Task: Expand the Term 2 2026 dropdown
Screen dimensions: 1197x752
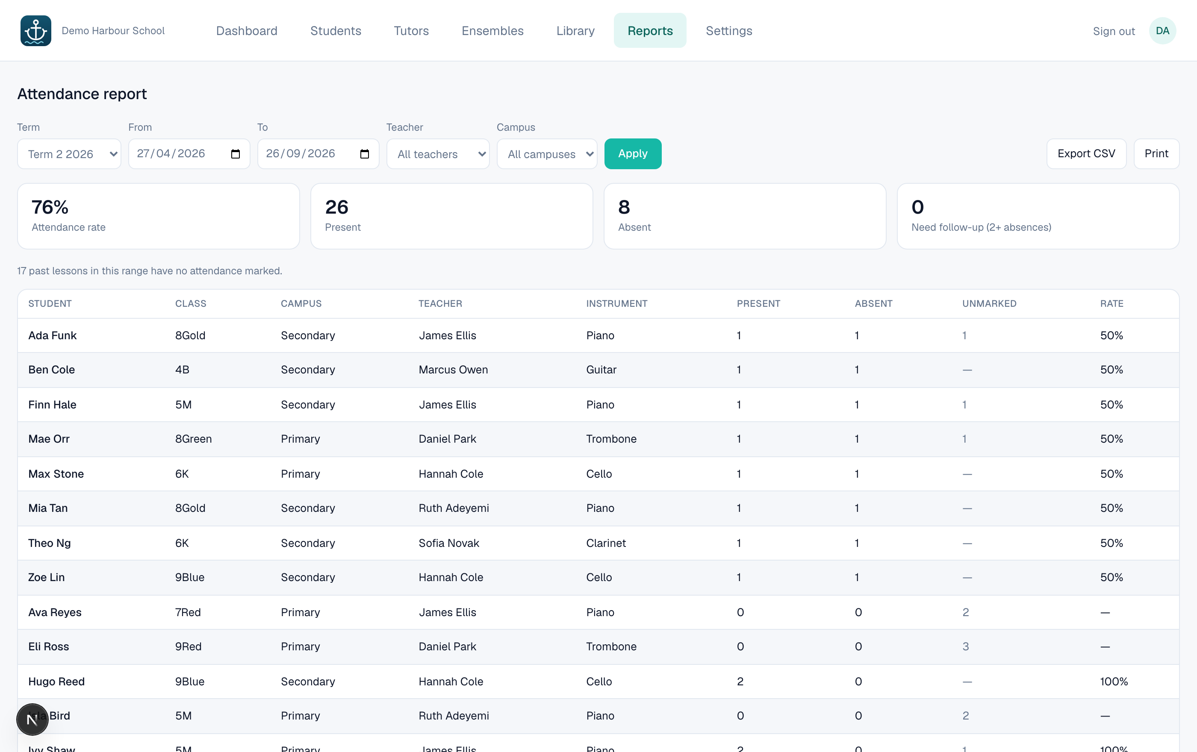Action: pos(69,154)
